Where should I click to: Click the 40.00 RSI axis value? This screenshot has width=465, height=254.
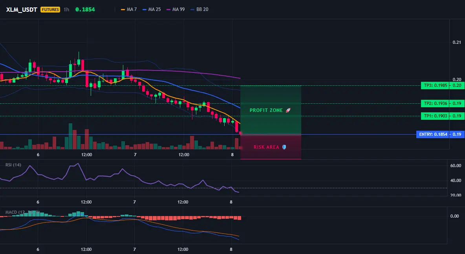click(x=456, y=180)
